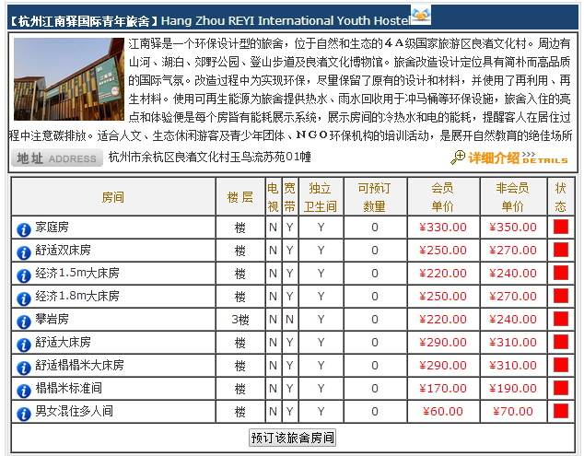Click the 地址 ADDRESS label button
The width and height of the screenshot is (584, 456).
point(56,158)
